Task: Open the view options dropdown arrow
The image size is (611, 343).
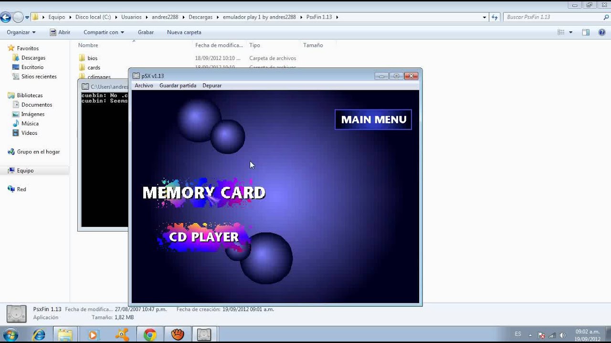Action: (x=570, y=32)
